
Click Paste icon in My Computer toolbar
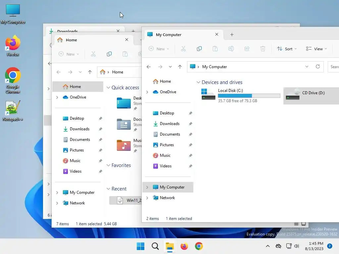[215, 49]
